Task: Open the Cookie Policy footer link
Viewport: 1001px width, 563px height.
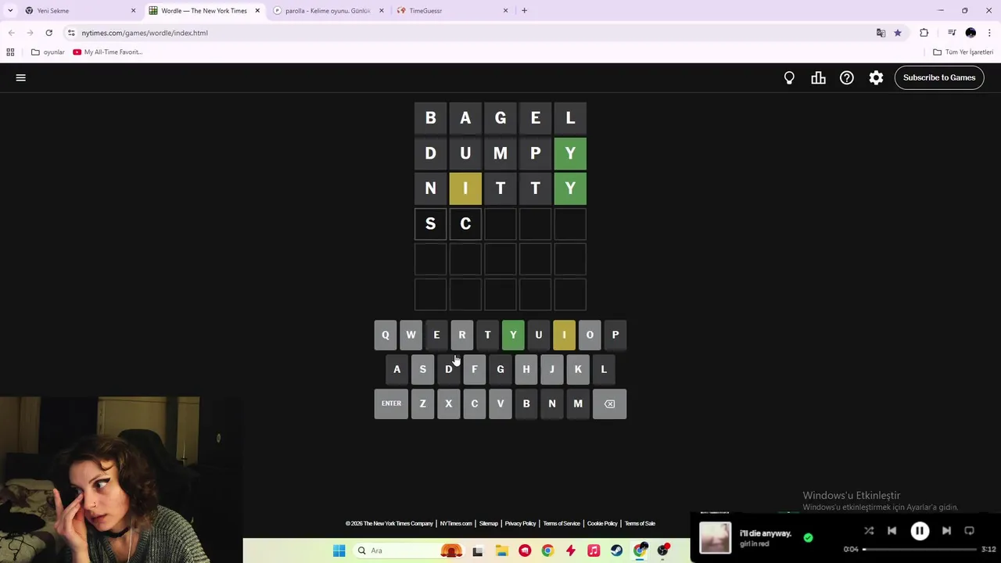Action: coord(602,523)
